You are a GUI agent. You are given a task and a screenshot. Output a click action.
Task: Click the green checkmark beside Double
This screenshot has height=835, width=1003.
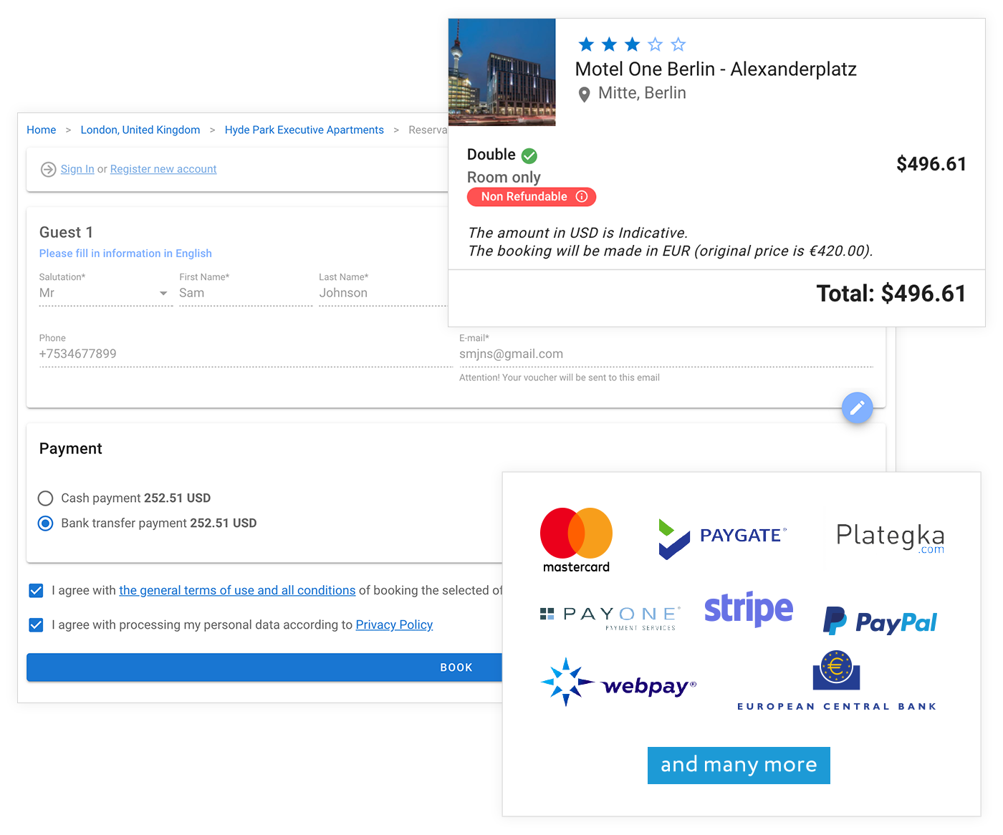point(529,155)
